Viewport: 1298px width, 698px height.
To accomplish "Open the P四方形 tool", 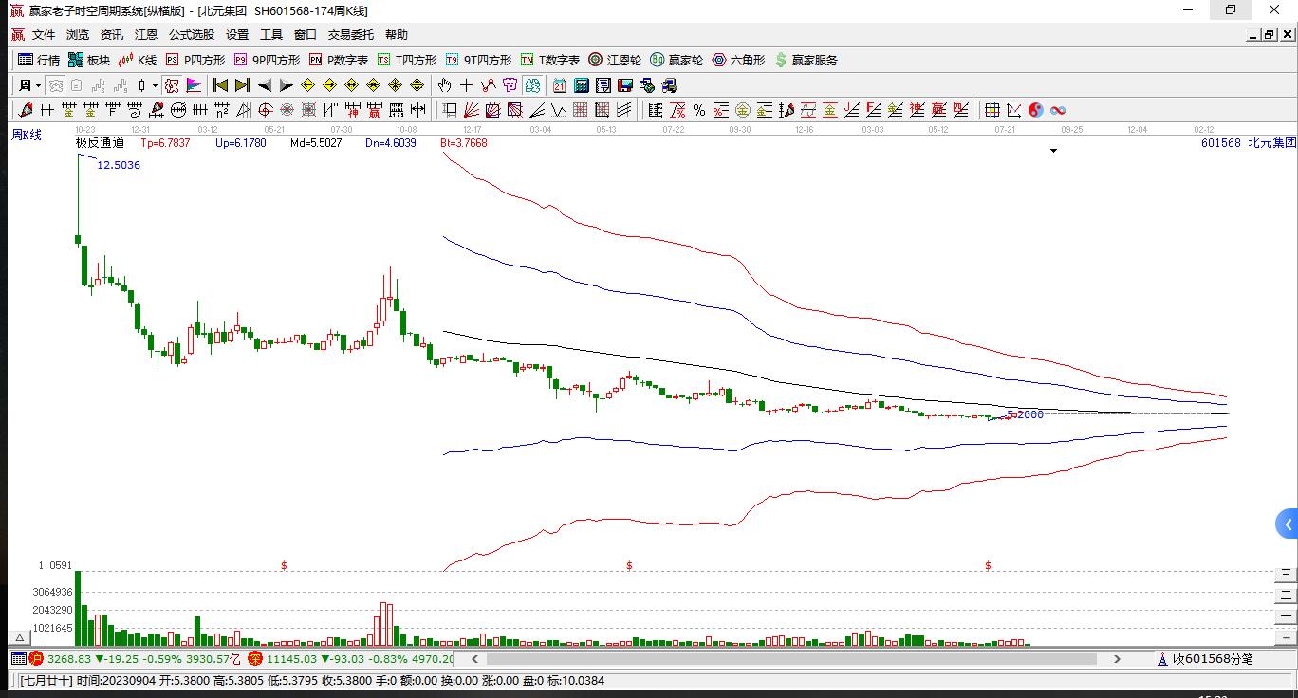I will click(195, 60).
